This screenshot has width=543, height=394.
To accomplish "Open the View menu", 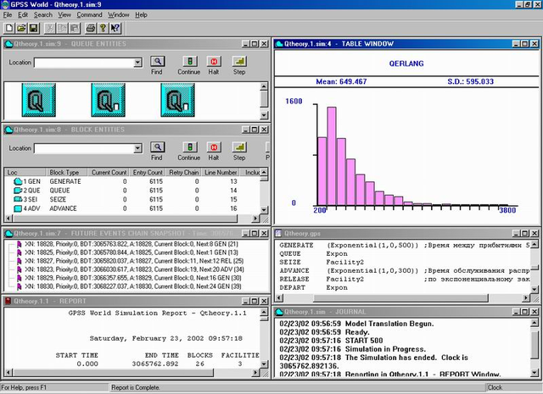I will (64, 15).
